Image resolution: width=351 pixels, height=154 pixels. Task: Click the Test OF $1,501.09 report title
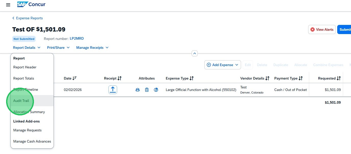39,29
